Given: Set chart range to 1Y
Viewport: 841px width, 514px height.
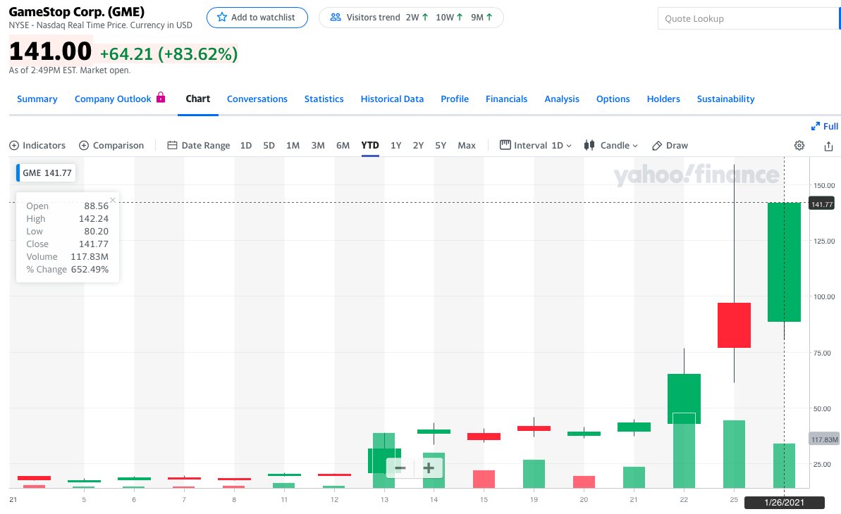Looking at the screenshot, I should pyautogui.click(x=396, y=146).
